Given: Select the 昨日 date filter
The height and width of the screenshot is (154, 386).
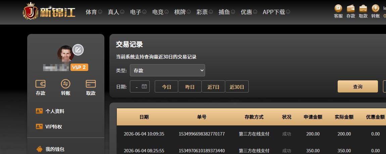Looking at the screenshot, I should (190, 87).
